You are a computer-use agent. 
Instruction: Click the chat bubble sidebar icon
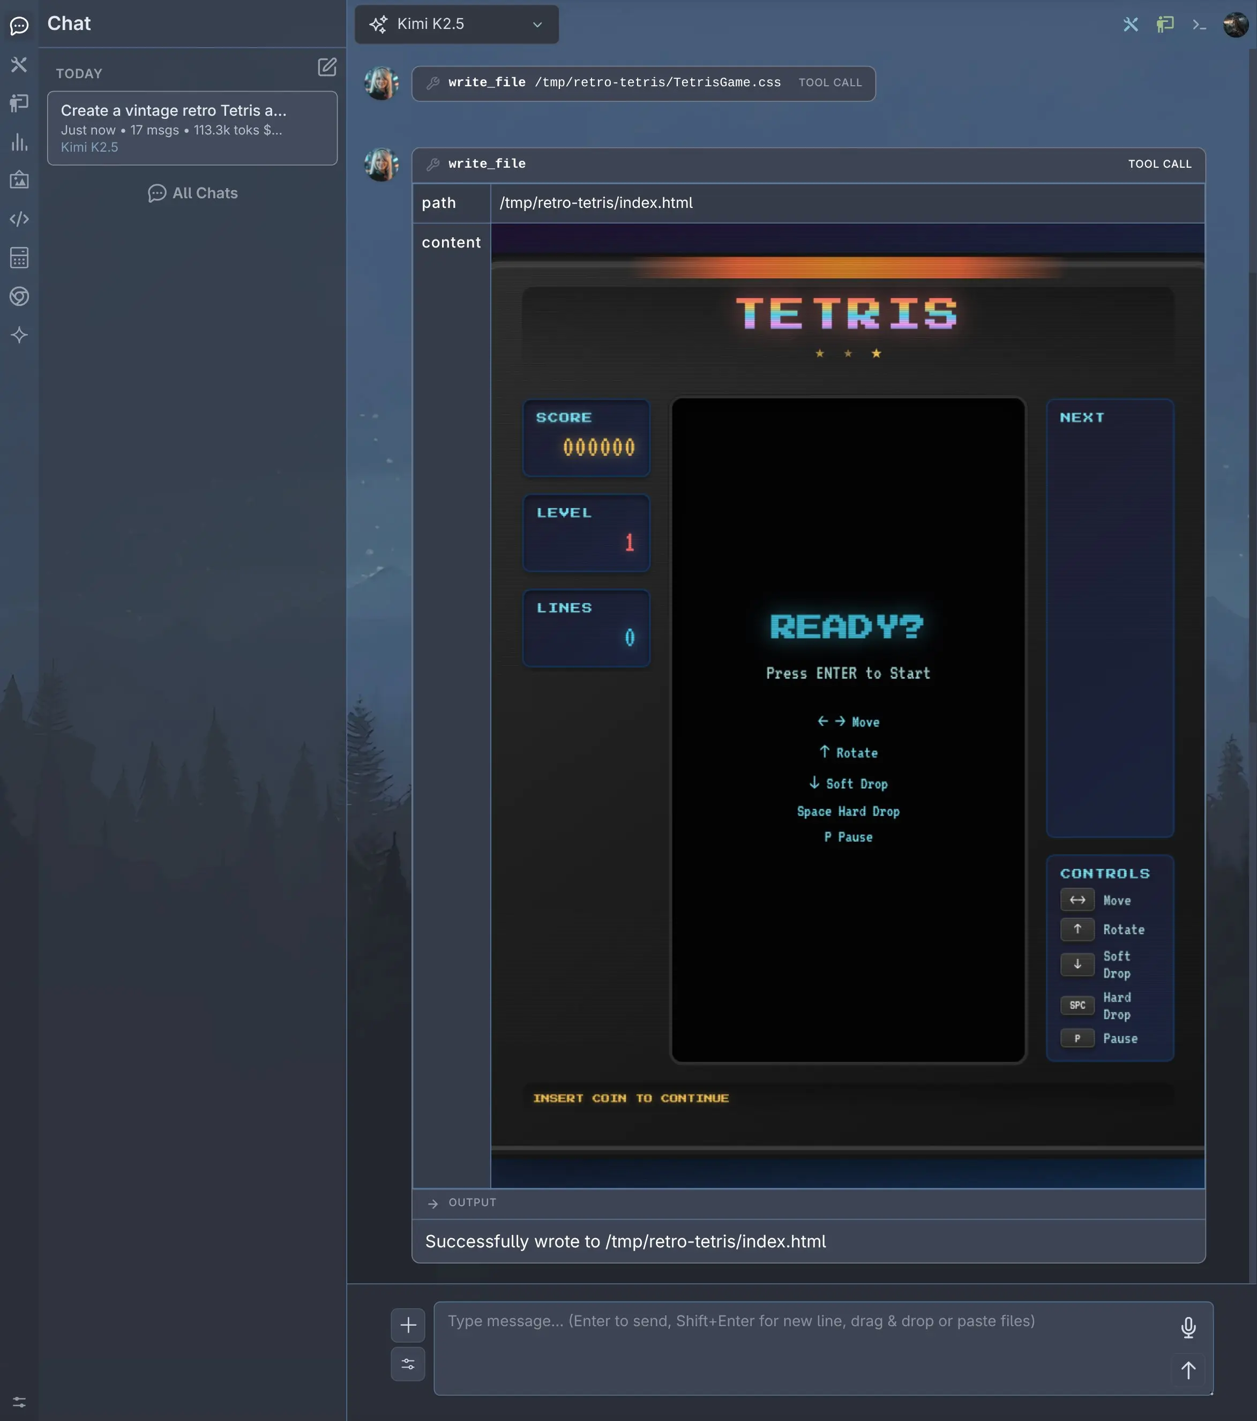point(19,26)
